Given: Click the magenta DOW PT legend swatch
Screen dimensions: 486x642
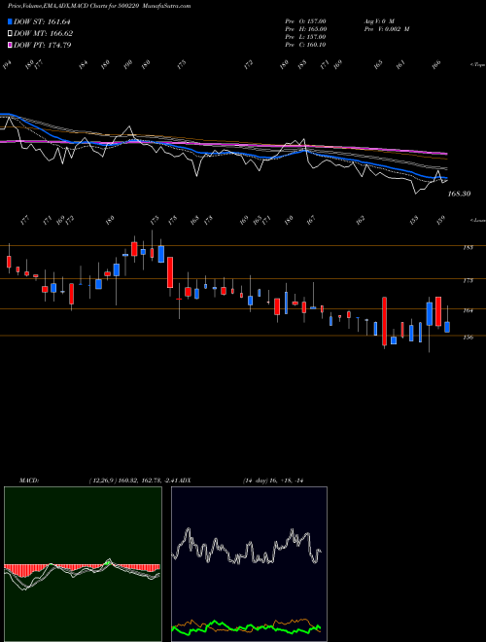Looking at the screenshot, I should pos(10,45).
